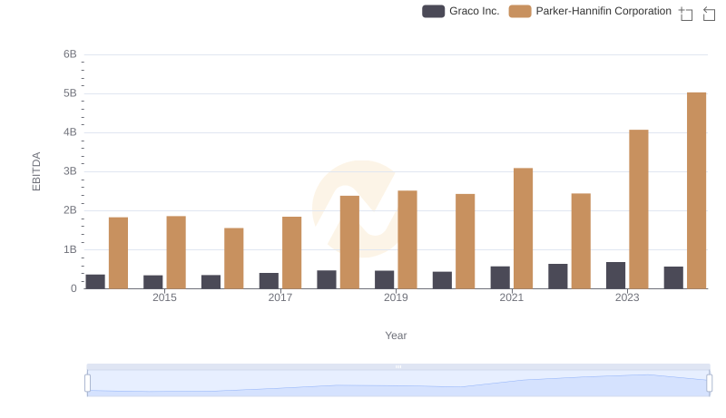Click the 2023 x-axis label

pos(627,297)
